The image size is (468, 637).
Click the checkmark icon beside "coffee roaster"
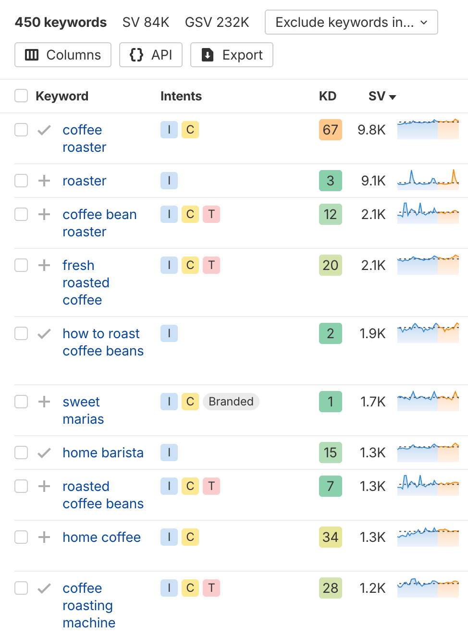tap(44, 130)
